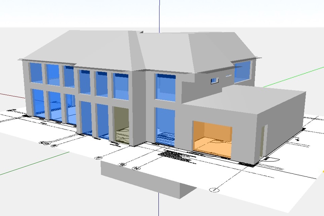The width and height of the screenshot is (324, 216).
Task: Select the orange garage door opening
Action: [x=213, y=138]
